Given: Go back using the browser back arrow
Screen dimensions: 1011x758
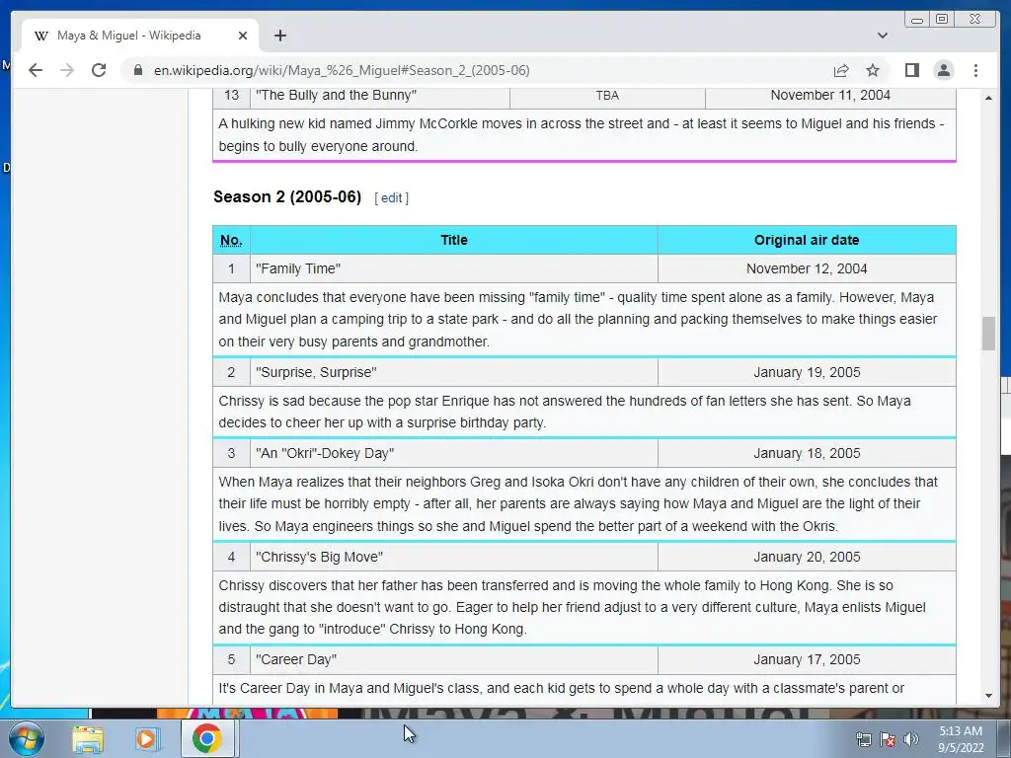Looking at the screenshot, I should pos(36,70).
